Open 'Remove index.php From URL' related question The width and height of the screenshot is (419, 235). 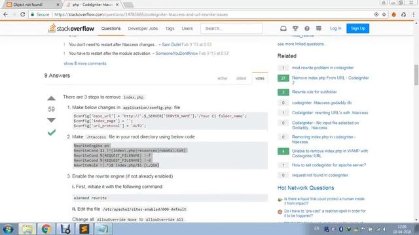pyautogui.click(x=330, y=80)
